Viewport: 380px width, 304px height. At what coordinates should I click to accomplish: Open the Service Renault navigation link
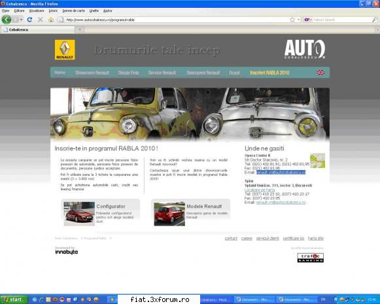click(x=162, y=73)
